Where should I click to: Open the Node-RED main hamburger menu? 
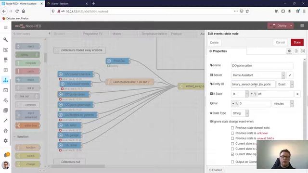coord(302,25)
